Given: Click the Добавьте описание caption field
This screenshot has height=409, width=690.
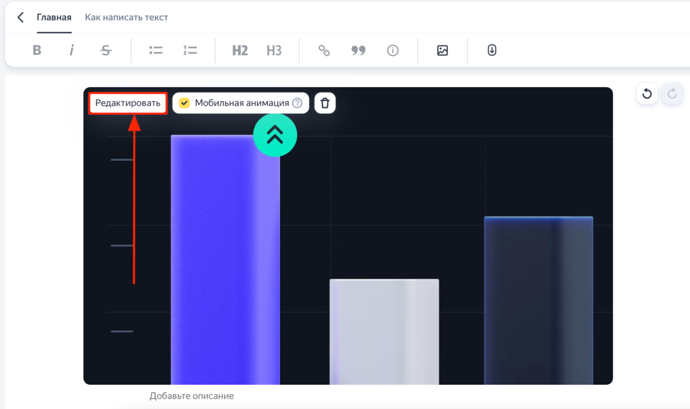Looking at the screenshot, I should point(192,396).
